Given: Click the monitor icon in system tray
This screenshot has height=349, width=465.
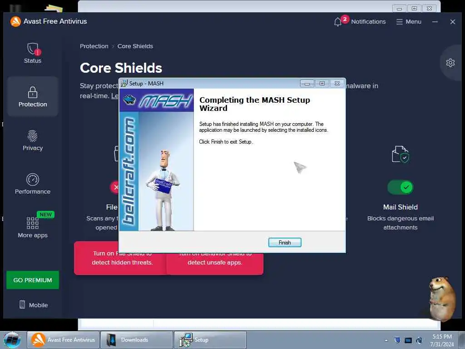Looking at the screenshot, I should point(408,340).
